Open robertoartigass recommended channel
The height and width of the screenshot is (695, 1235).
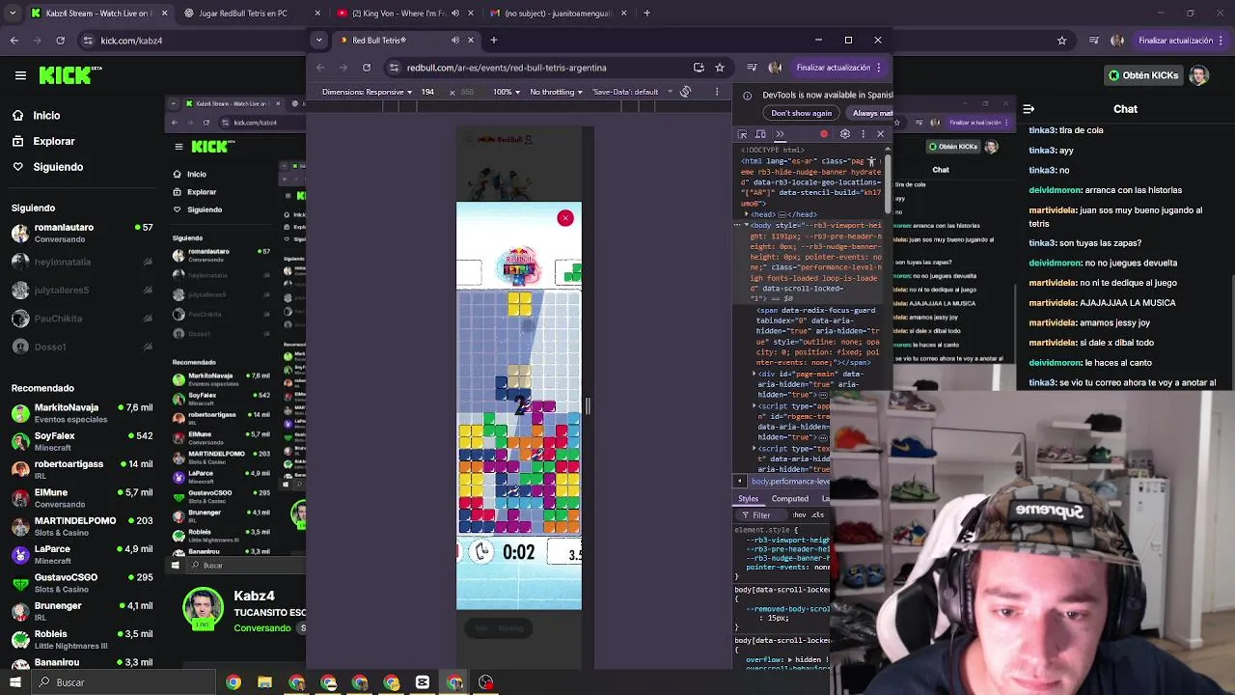(82, 469)
